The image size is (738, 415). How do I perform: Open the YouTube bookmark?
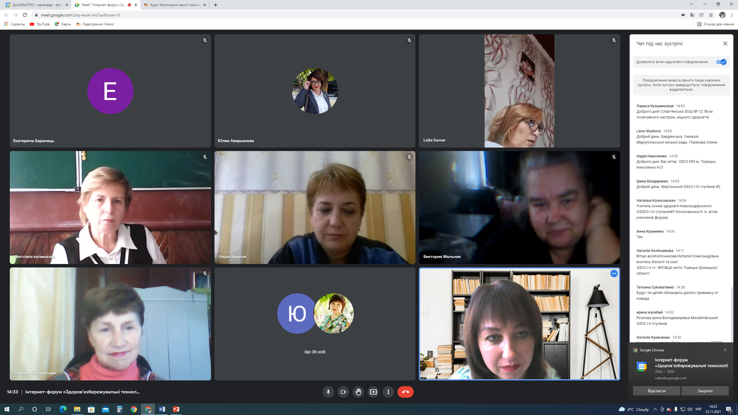click(40, 24)
